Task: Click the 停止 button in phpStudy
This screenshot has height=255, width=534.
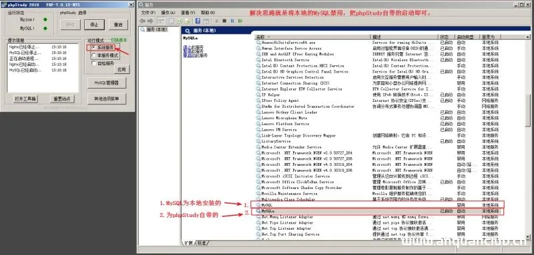Action: coord(94,25)
